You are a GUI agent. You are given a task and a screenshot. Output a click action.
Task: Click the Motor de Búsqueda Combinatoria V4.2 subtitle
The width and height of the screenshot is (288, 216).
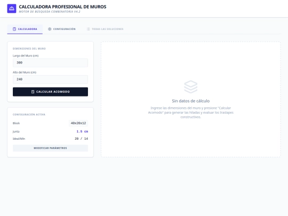click(50, 12)
